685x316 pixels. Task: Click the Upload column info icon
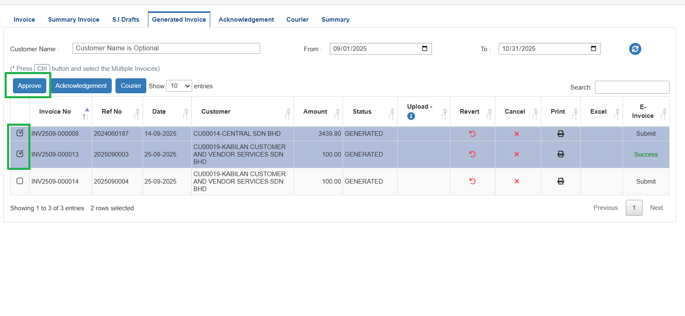(x=411, y=116)
